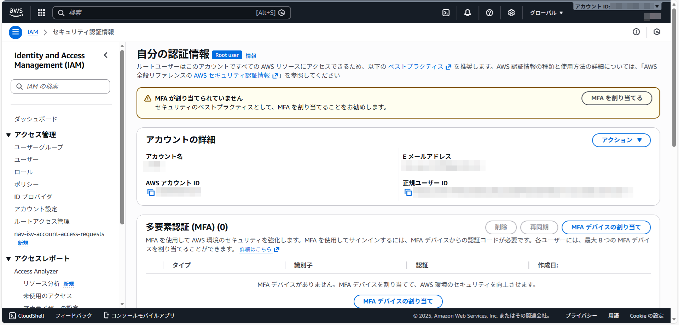Collapse the アクセスレポート section

(8, 259)
